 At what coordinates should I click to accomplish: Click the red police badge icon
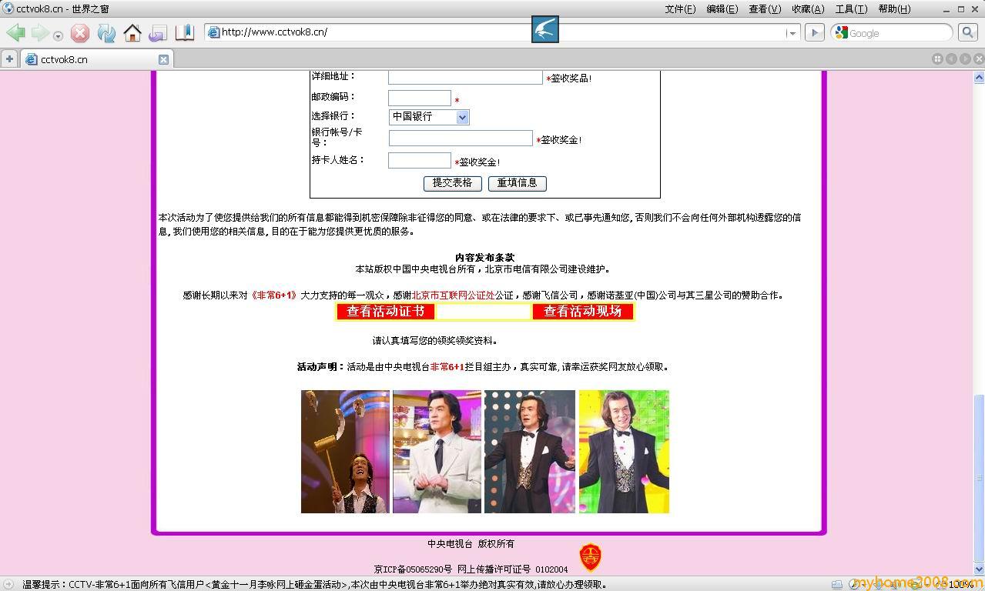590,556
